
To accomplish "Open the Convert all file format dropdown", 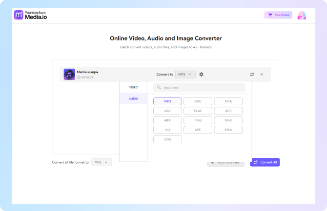I will pyautogui.click(x=102, y=162).
